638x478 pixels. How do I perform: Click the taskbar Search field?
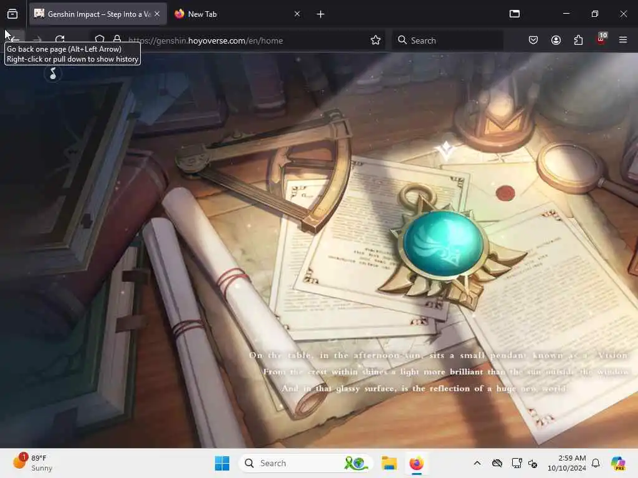pos(305,463)
